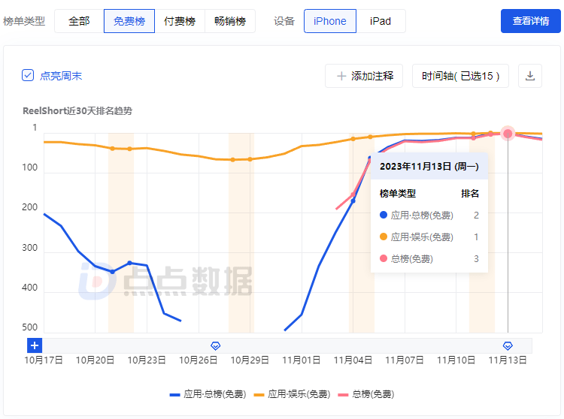This screenshot has width=564, height=419.
Task: Click the 11月10日 axis label
Action: click(456, 360)
